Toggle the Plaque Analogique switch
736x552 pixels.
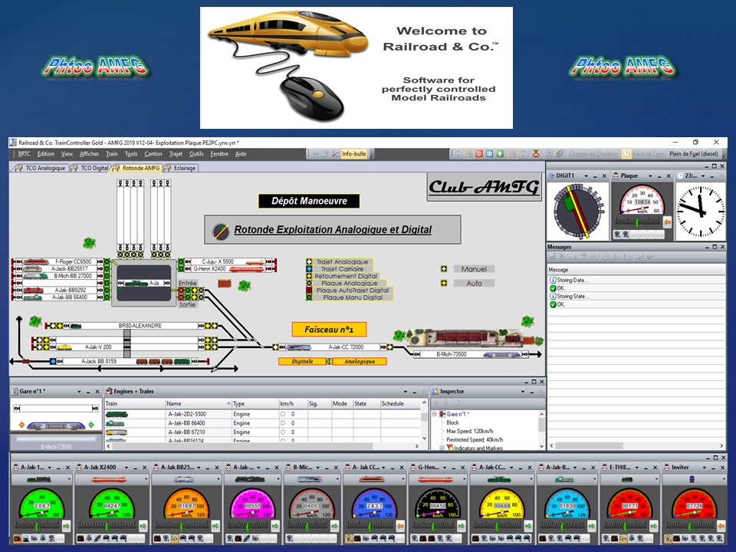[309, 283]
